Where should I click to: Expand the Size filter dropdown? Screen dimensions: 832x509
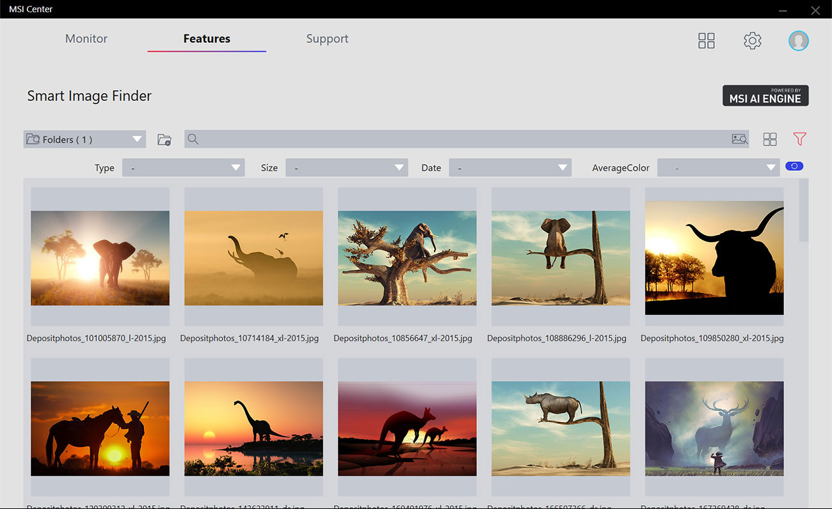(347, 168)
